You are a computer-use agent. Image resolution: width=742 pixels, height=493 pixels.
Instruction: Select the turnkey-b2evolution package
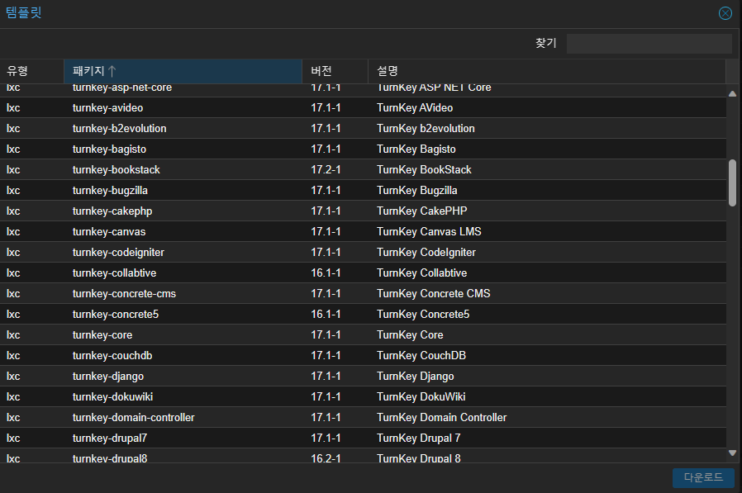(x=119, y=129)
